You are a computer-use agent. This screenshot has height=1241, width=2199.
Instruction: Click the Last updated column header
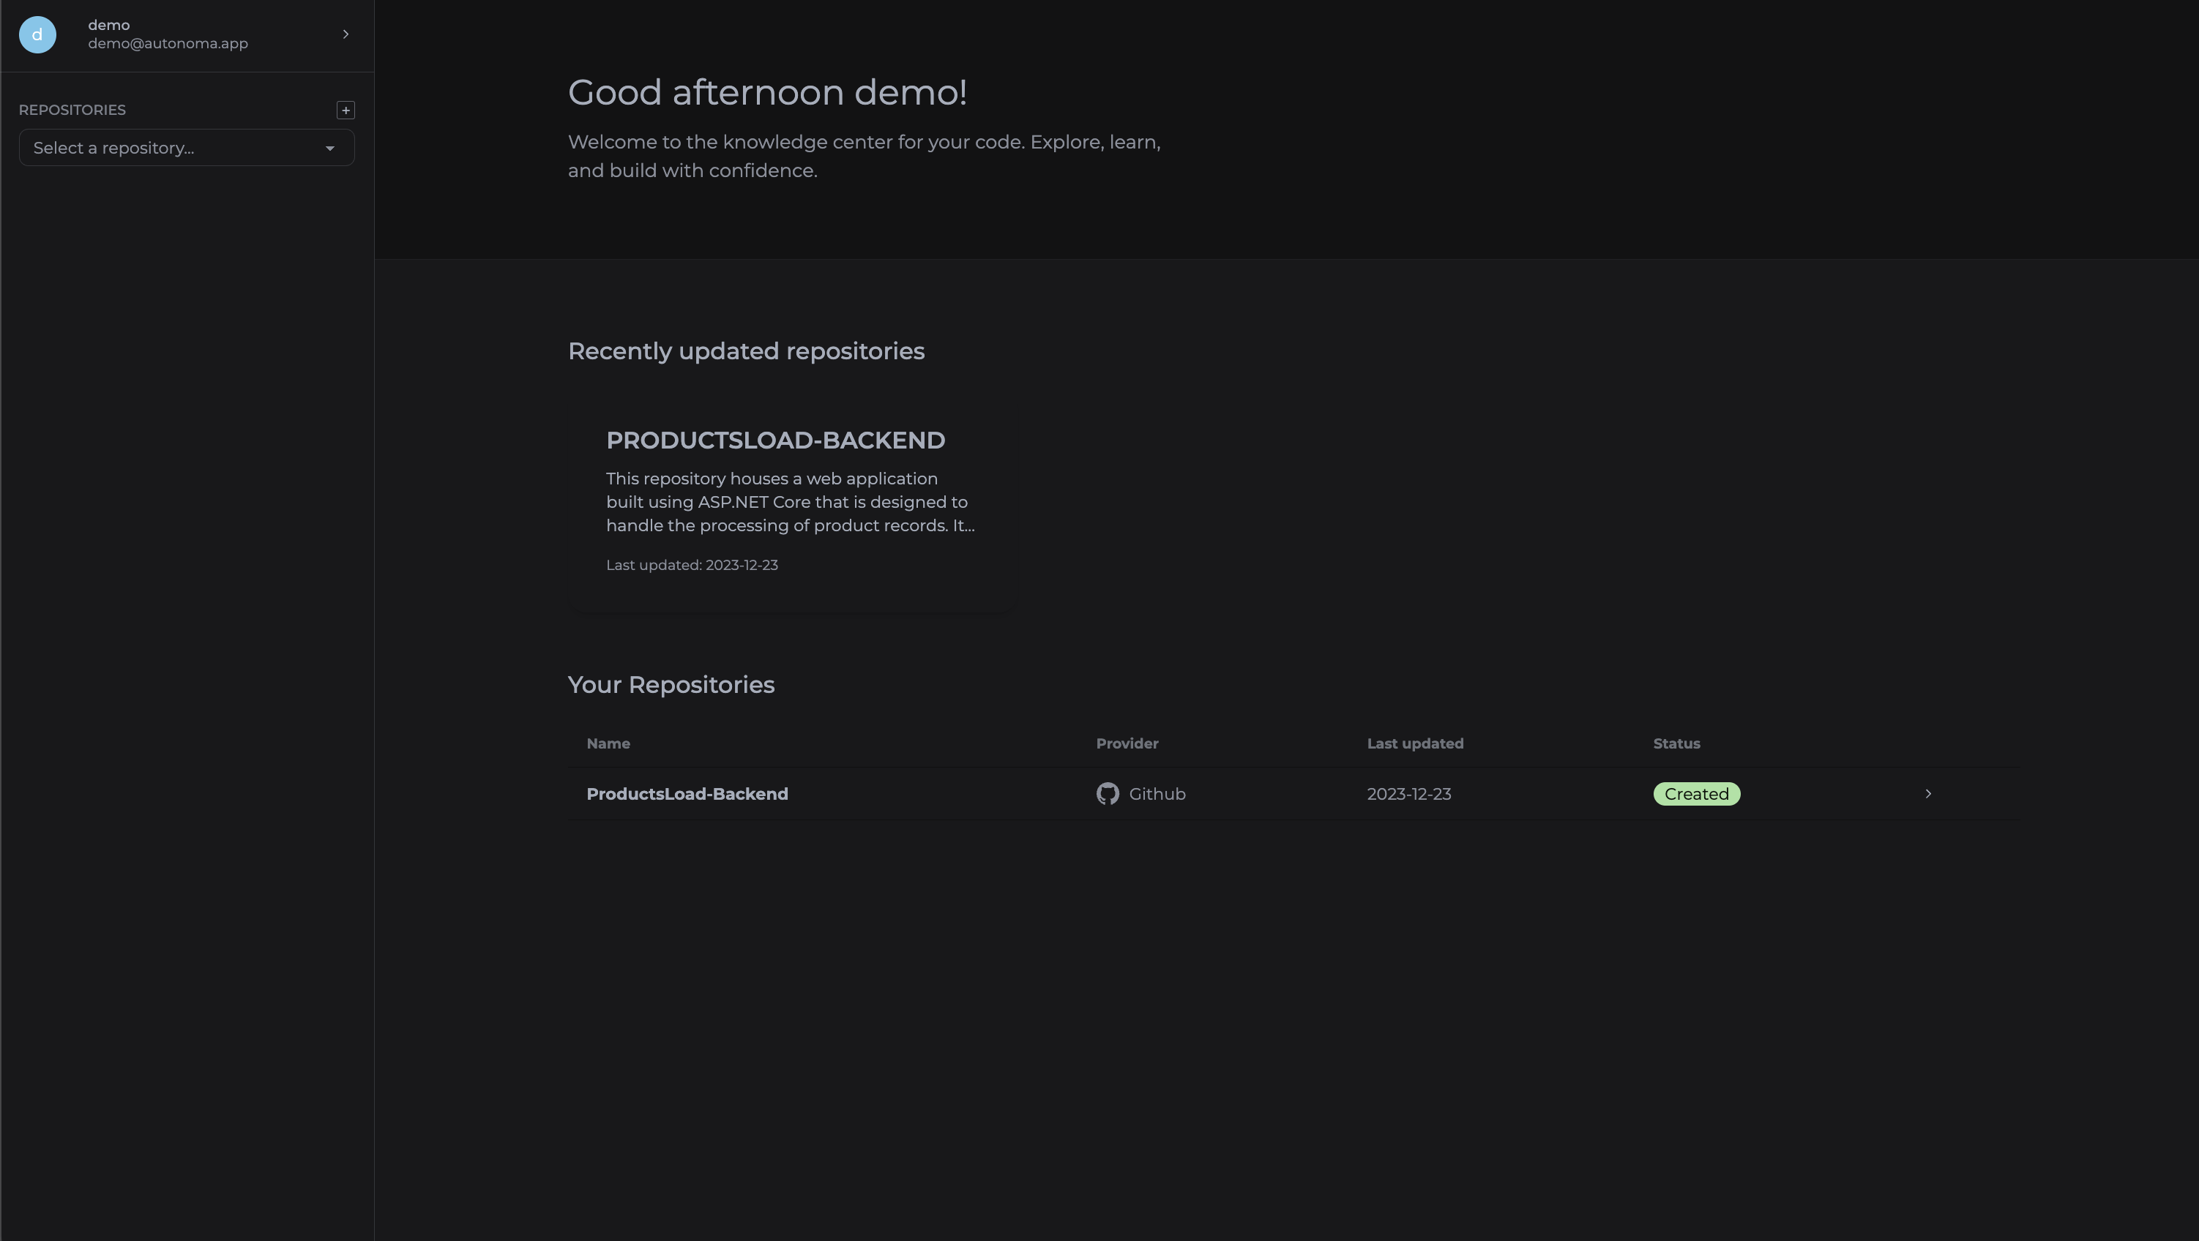click(1414, 743)
